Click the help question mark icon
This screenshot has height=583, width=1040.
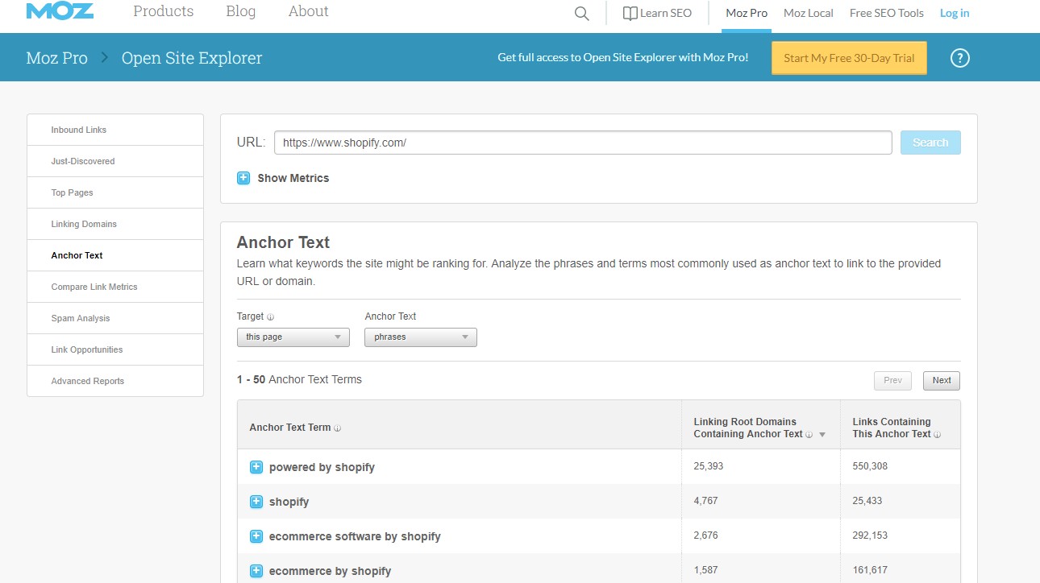959,58
